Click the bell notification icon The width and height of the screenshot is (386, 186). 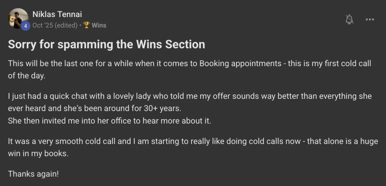(349, 20)
